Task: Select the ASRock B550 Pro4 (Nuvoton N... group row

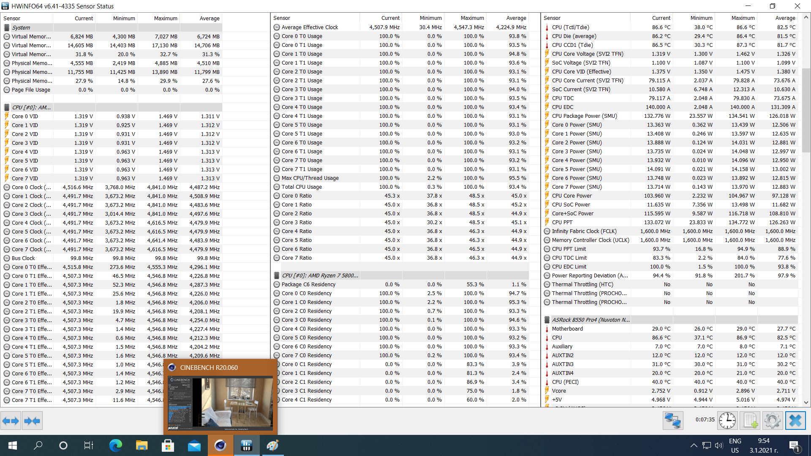Action: (670, 320)
